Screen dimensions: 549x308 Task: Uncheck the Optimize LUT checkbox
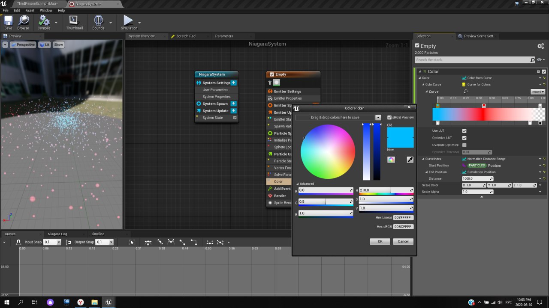pyautogui.click(x=464, y=138)
